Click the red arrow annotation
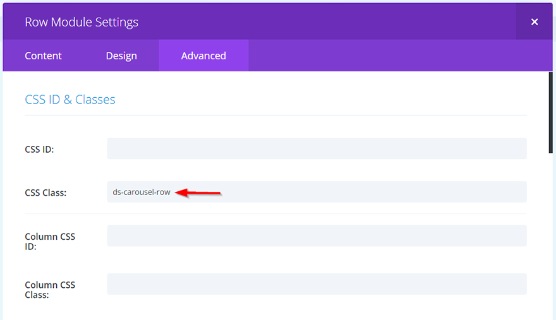 point(198,193)
